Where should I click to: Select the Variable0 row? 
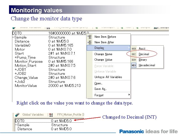[23, 45]
